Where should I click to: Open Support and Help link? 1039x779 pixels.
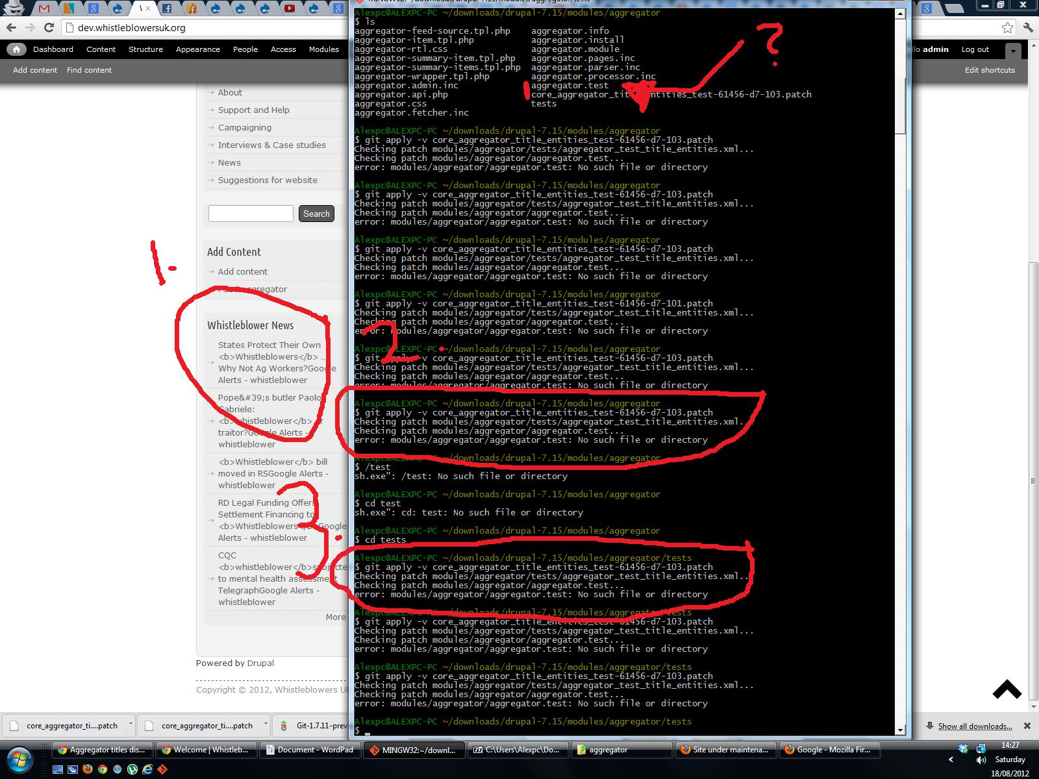[254, 110]
